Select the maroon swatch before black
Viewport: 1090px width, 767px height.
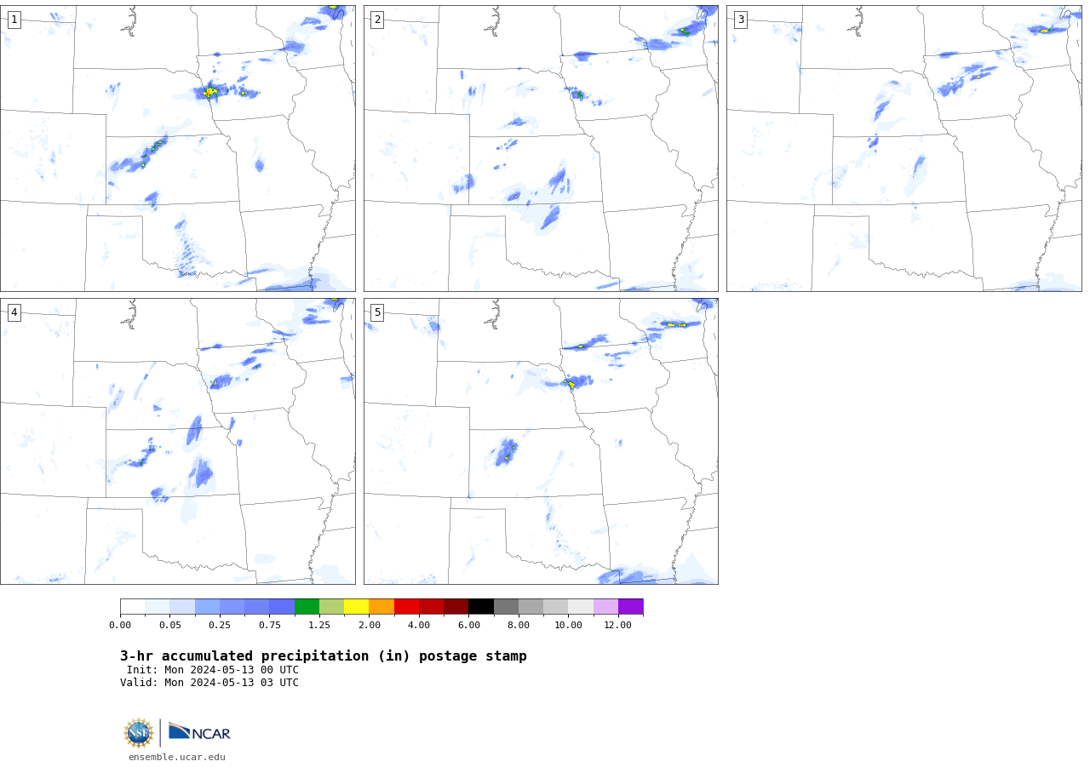pos(456,607)
